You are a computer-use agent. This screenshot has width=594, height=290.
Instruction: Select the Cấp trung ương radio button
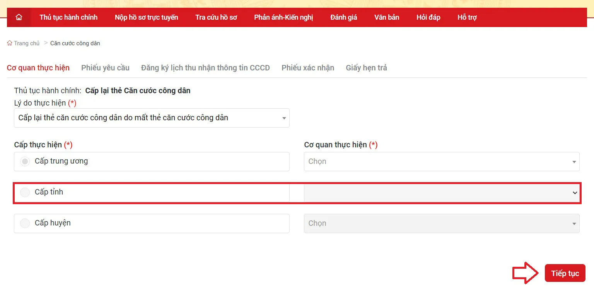tap(25, 161)
